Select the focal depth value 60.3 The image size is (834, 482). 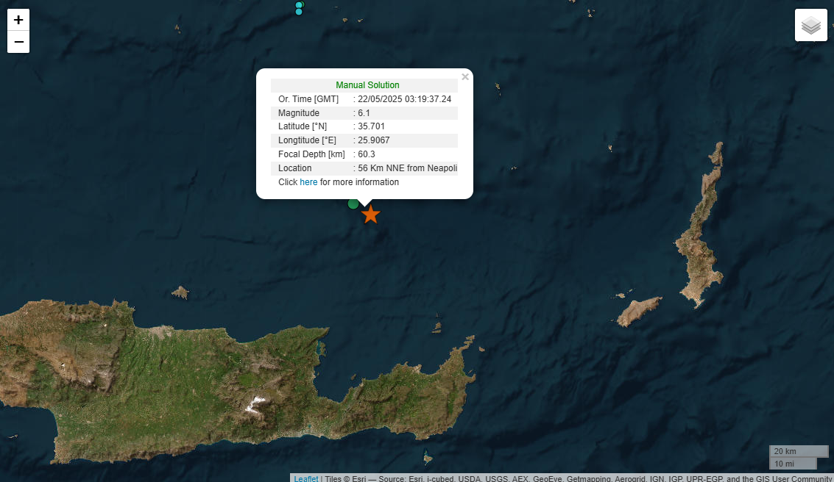367,154
